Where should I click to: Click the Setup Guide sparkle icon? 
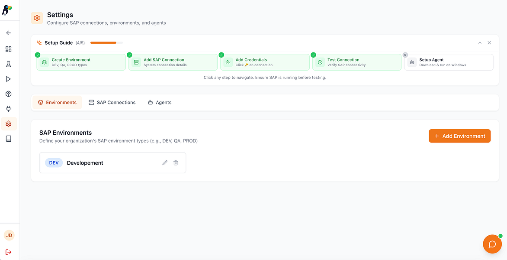(39, 43)
